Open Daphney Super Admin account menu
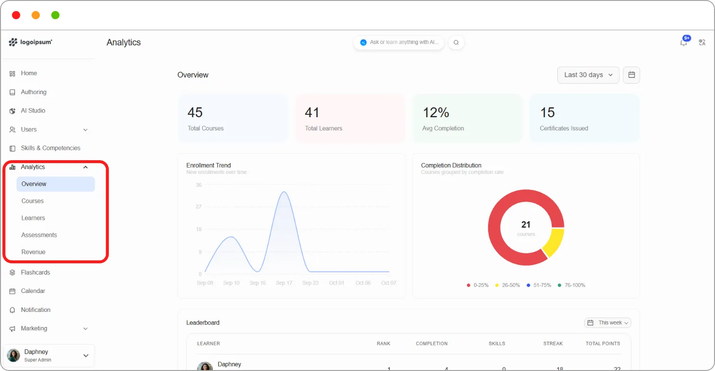The width and height of the screenshot is (715, 371). coord(49,356)
